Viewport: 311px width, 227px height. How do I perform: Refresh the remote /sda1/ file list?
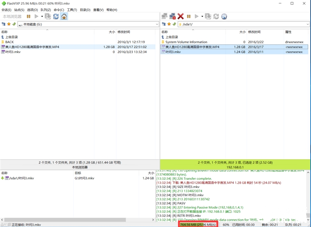point(216,17)
